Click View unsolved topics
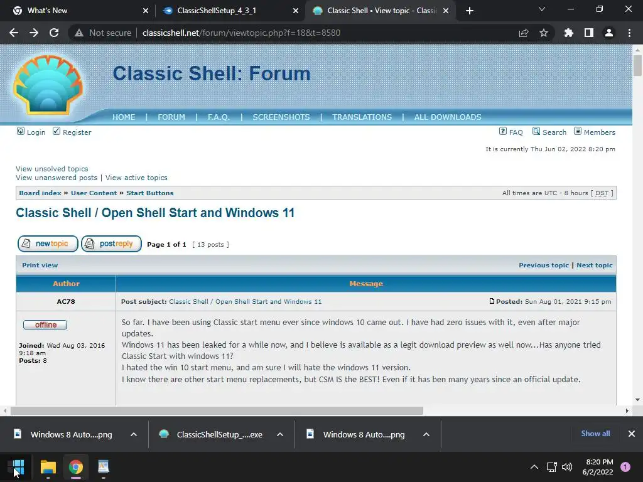 (x=51, y=169)
